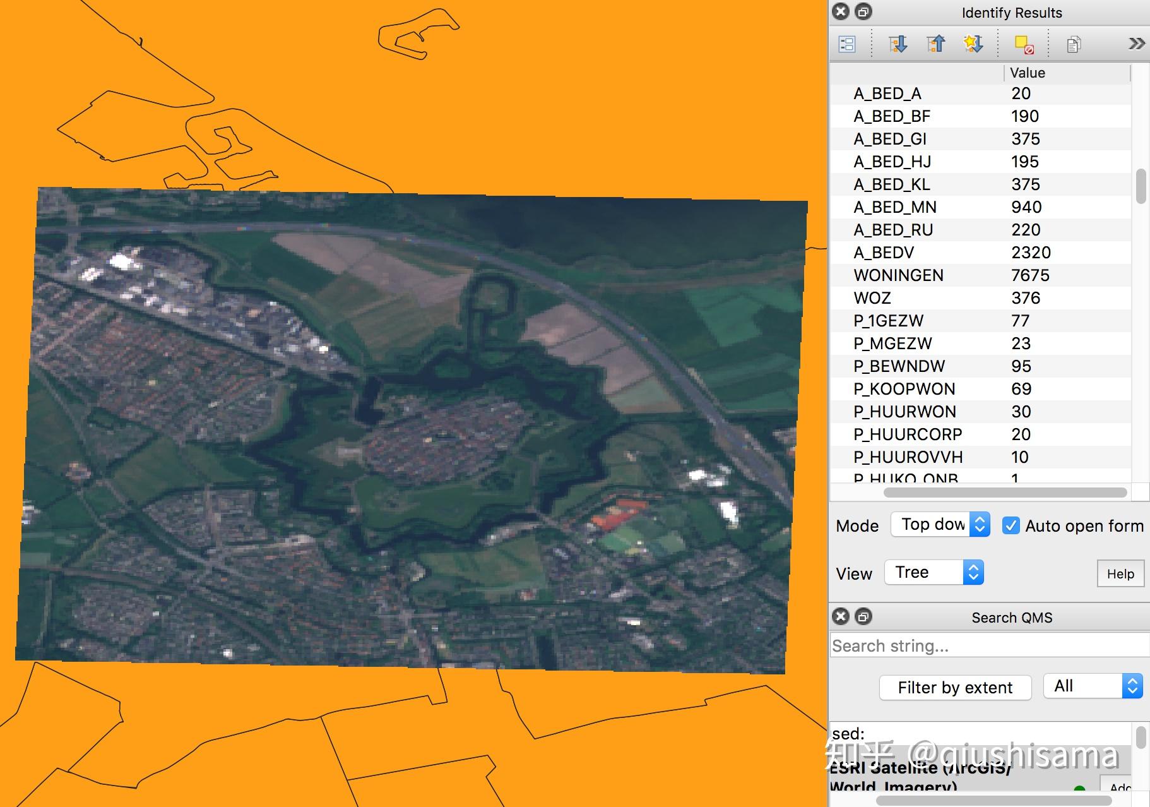Click the value 190 for A_BED_BF
The height and width of the screenshot is (807, 1150).
pos(1025,116)
